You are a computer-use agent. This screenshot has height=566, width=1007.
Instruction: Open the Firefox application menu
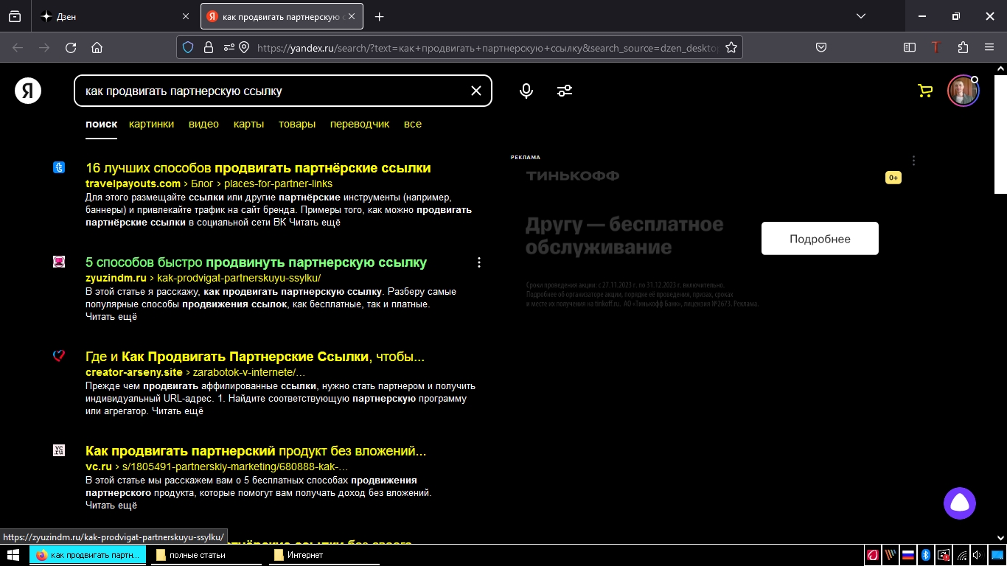pyautogui.click(x=989, y=48)
